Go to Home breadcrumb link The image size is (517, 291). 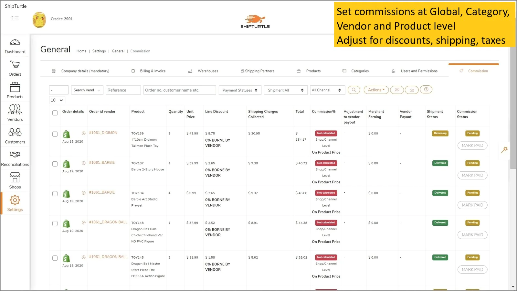(81, 51)
